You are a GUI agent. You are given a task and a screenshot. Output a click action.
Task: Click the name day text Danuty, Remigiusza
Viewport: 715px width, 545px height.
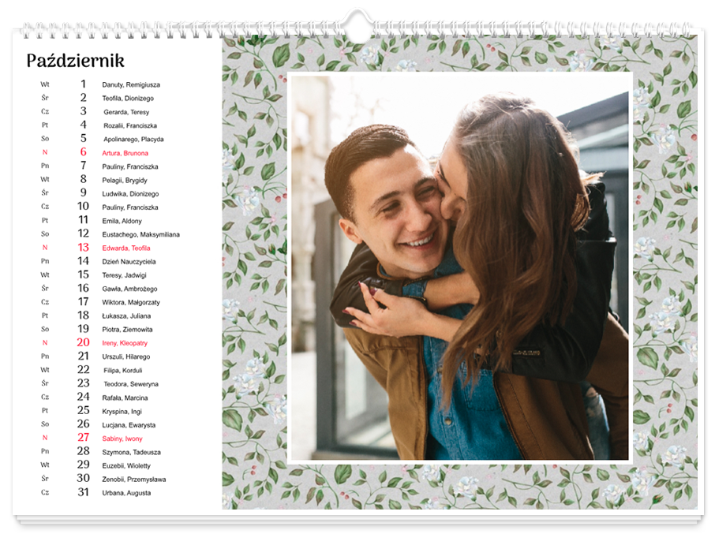tap(131, 84)
